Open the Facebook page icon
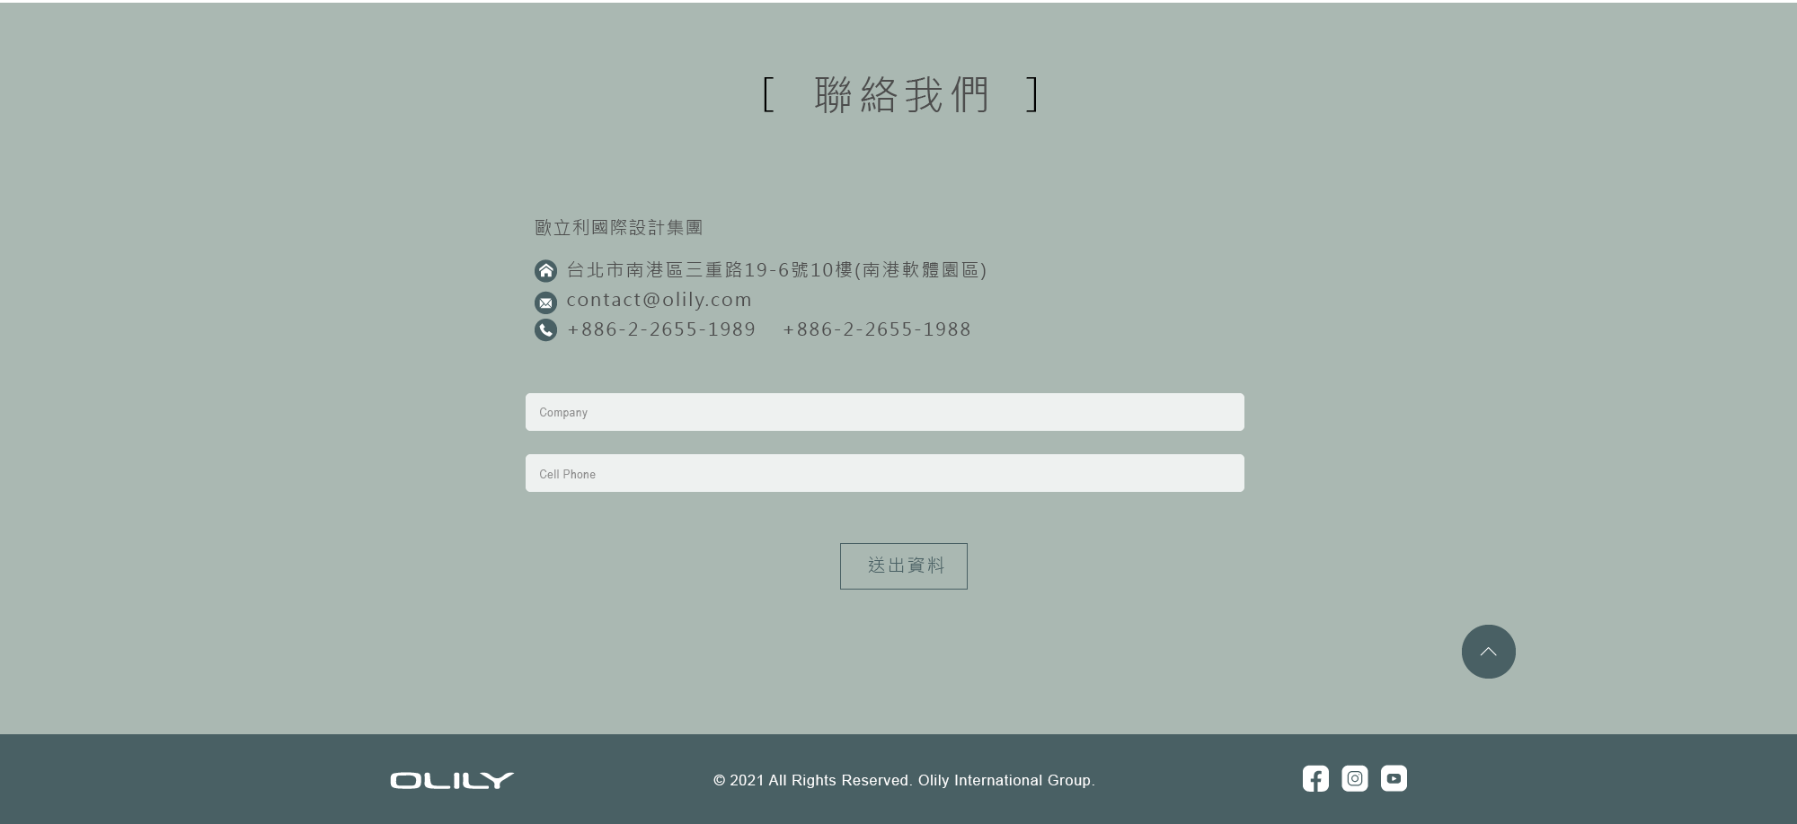1797x824 pixels. pos(1315,778)
